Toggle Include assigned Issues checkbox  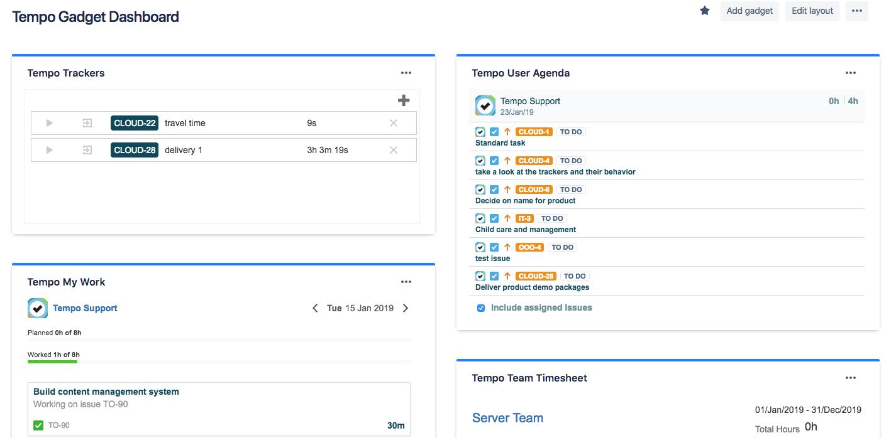pyautogui.click(x=481, y=308)
